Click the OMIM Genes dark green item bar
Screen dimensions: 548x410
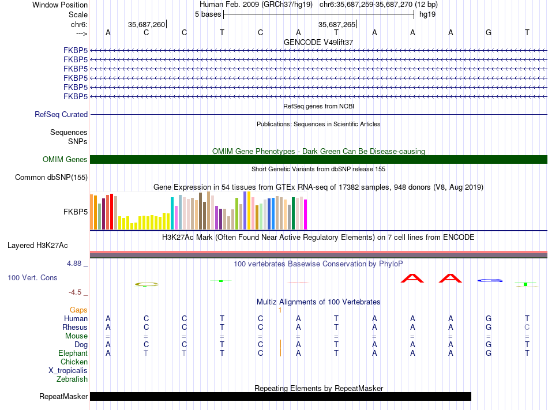click(318, 159)
